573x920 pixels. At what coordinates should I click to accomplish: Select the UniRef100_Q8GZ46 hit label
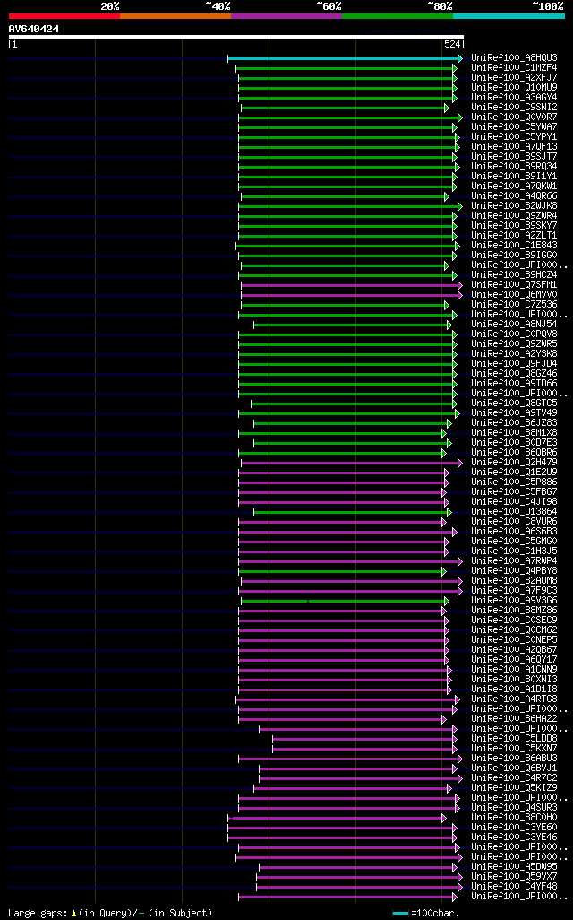[515, 374]
